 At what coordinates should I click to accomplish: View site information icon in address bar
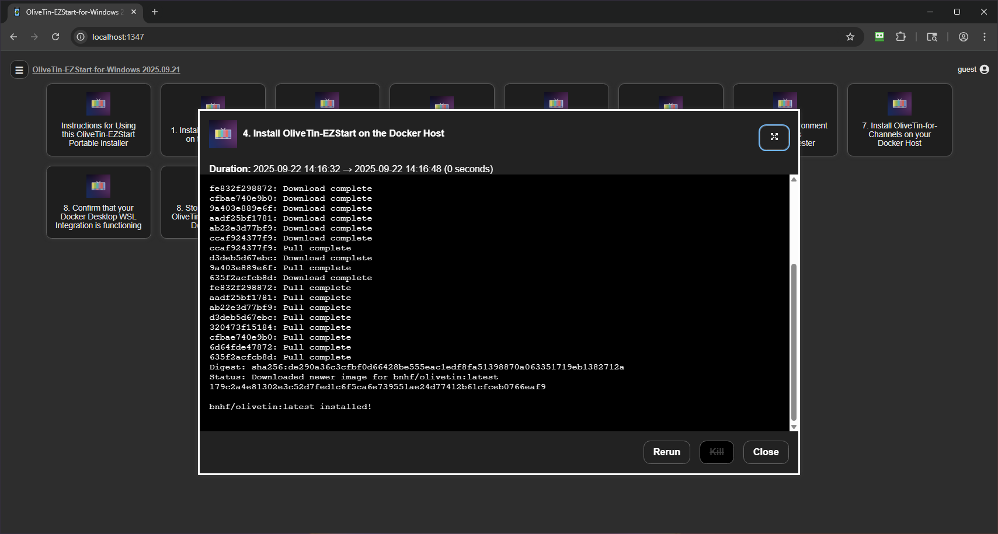pyautogui.click(x=81, y=37)
